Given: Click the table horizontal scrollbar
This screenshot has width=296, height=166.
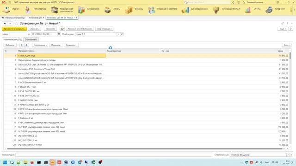Looking at the screenshot, I should [x=145, y=148].
